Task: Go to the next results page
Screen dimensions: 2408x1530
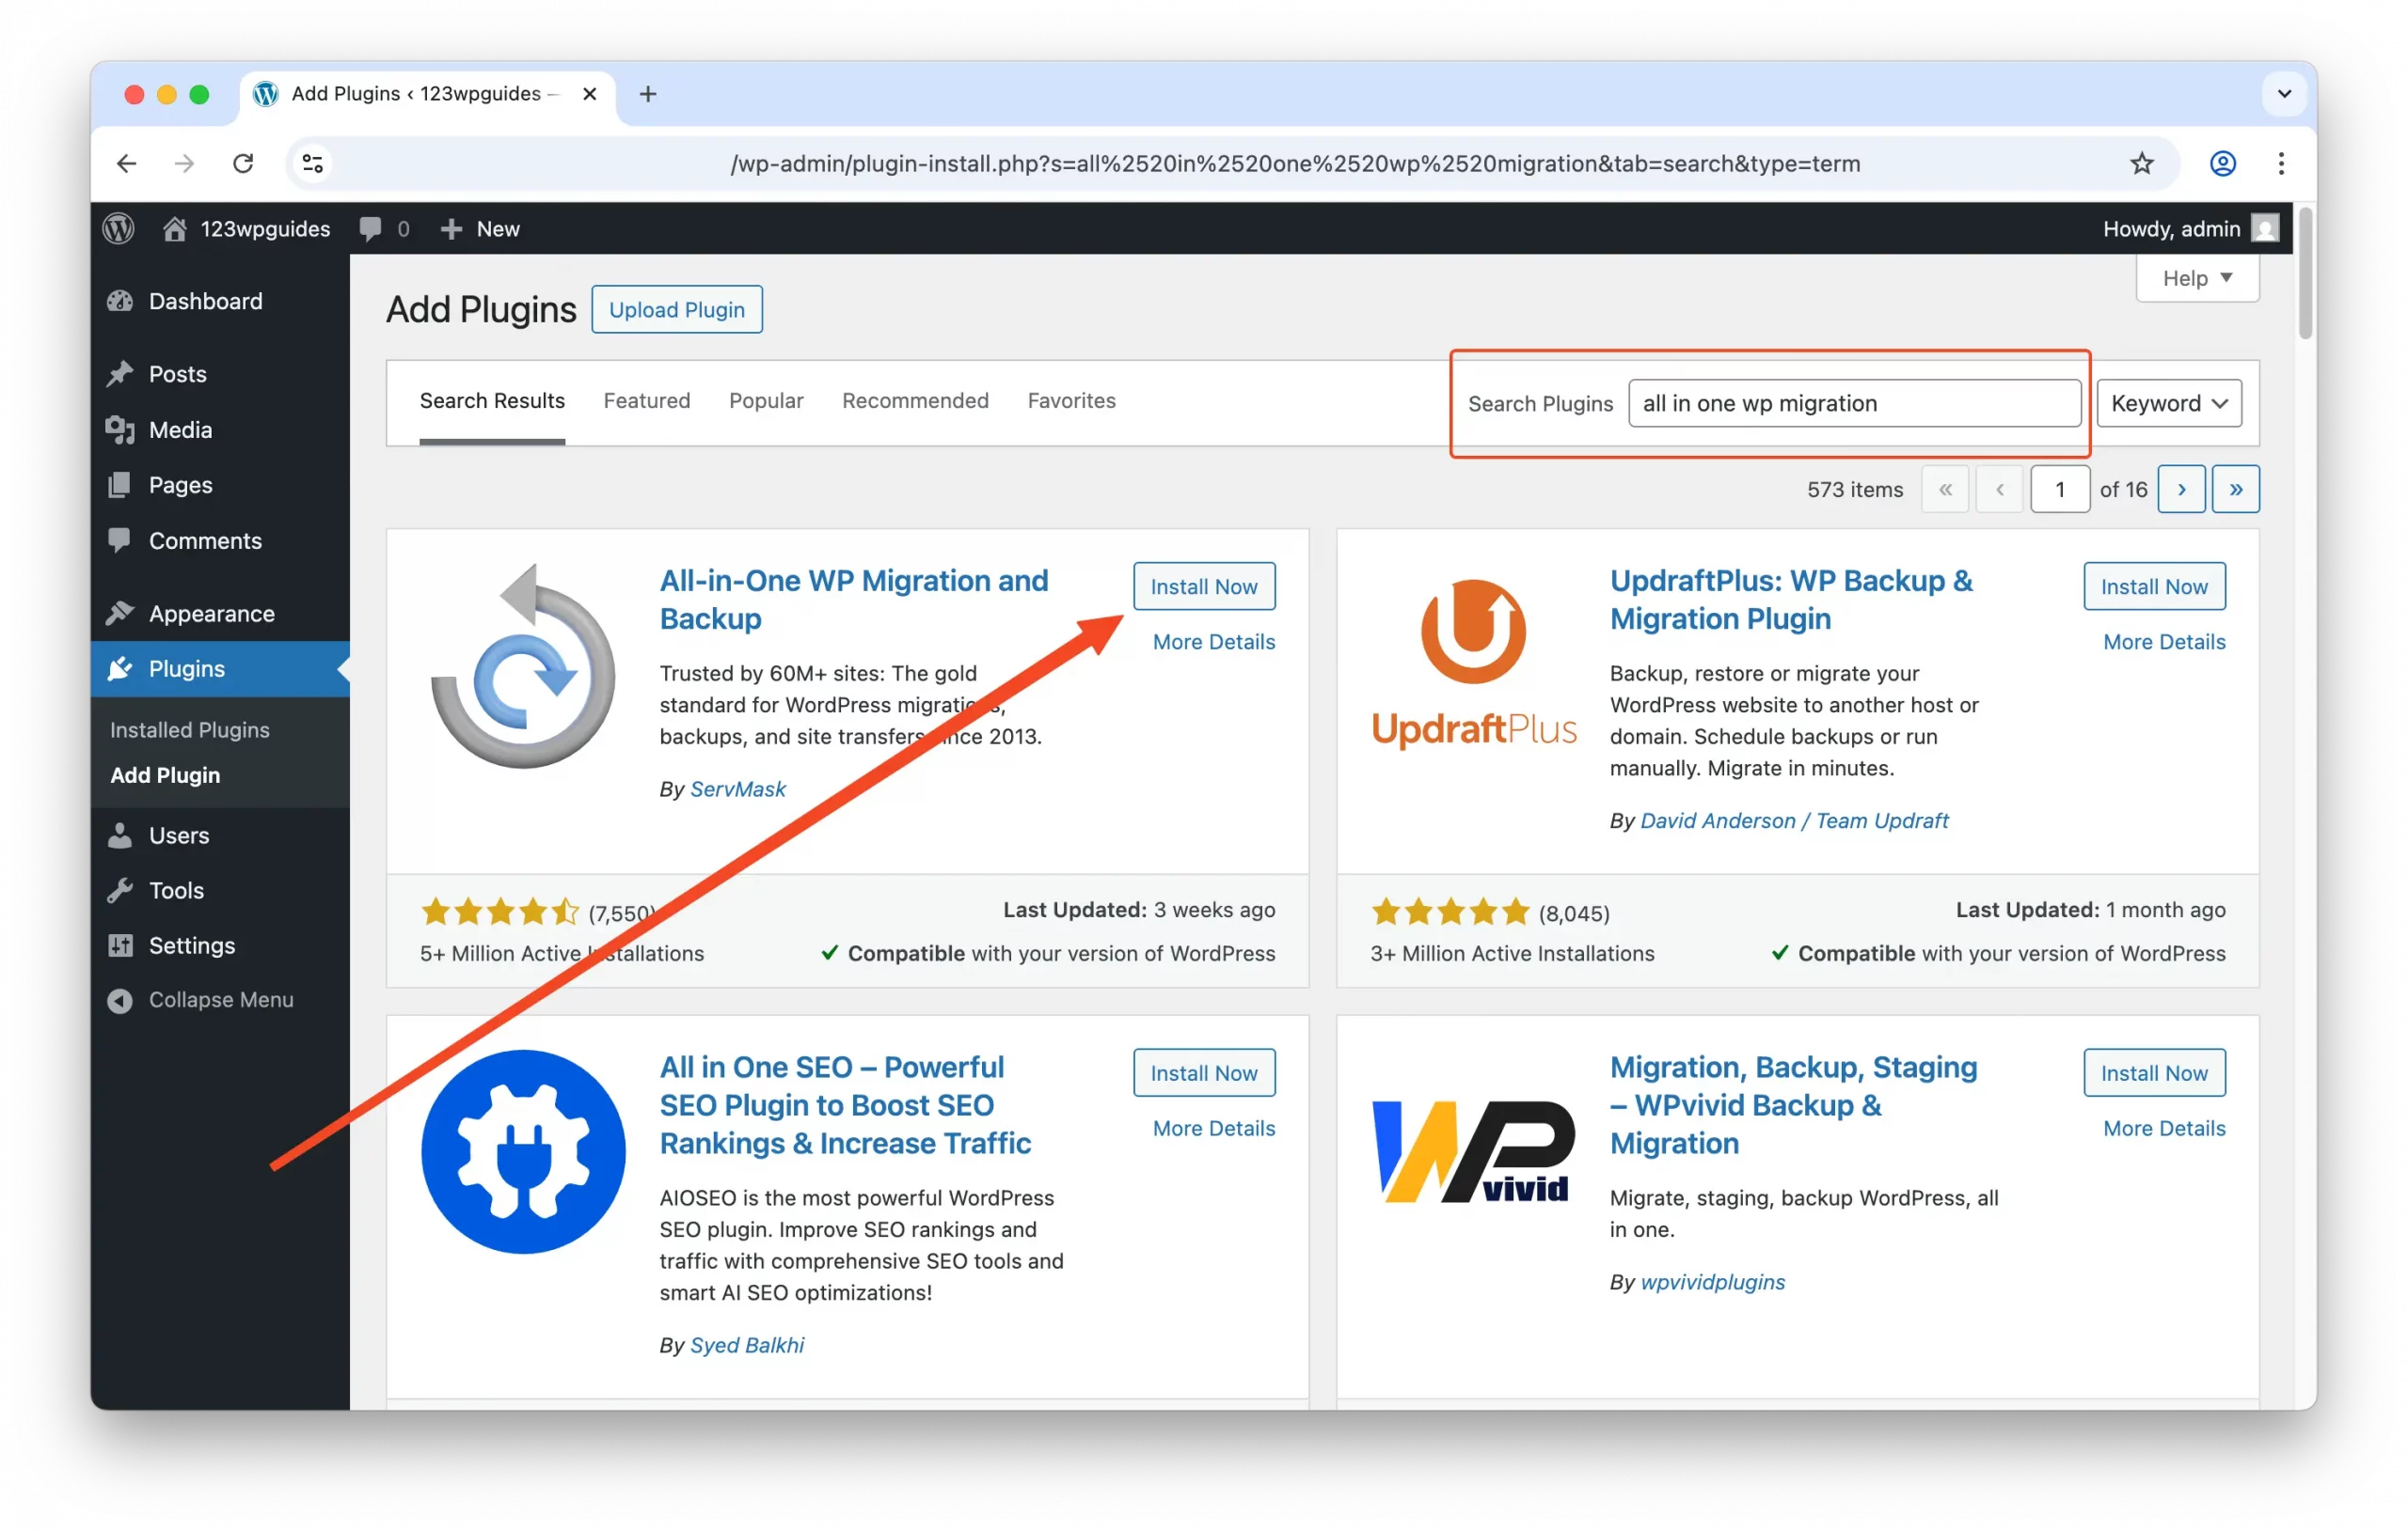Action: pos(2181,490)
